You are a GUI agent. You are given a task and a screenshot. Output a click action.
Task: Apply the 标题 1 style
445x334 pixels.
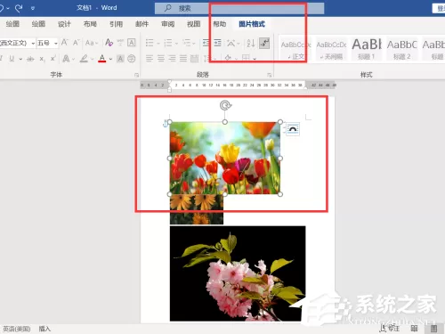(367, 48)
